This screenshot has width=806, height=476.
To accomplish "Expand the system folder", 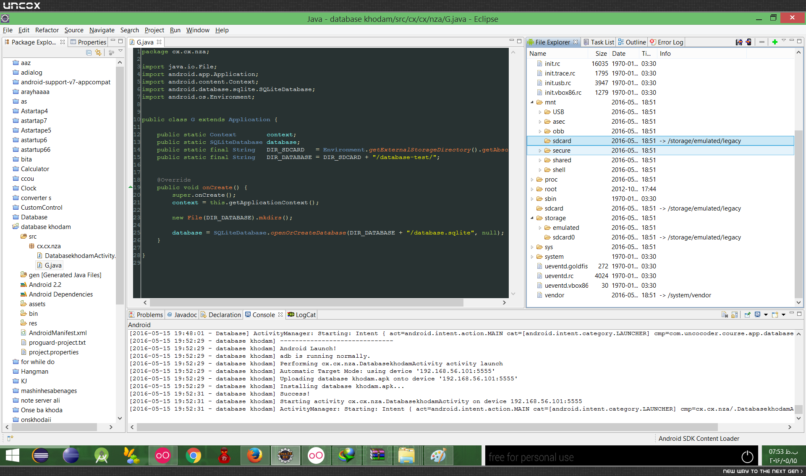I will pos(532,257).
